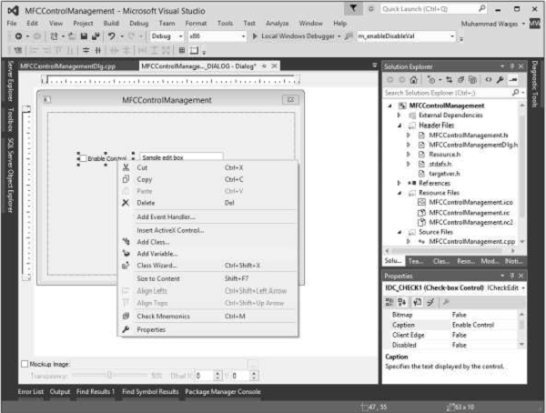Click the search magnifier in Solution Explorer

click(515, 92)
